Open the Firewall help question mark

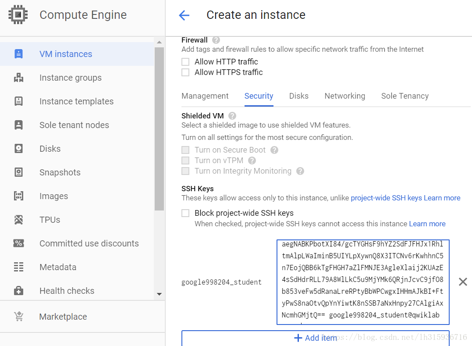tap(216, 40)
